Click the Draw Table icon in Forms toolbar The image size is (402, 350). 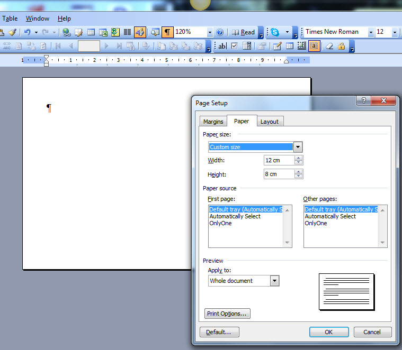(x=278, y=46)
